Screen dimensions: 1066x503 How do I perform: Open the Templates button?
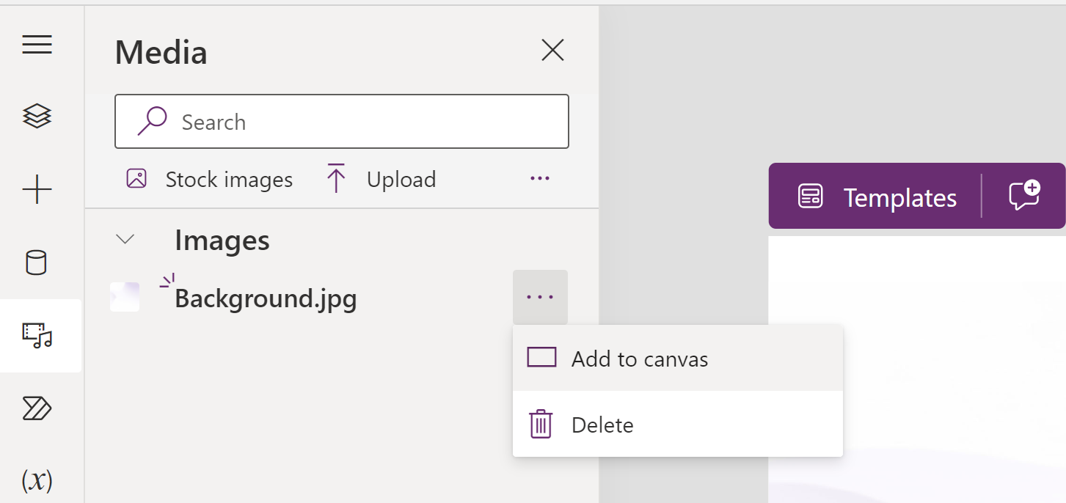(x=877, y=197)
